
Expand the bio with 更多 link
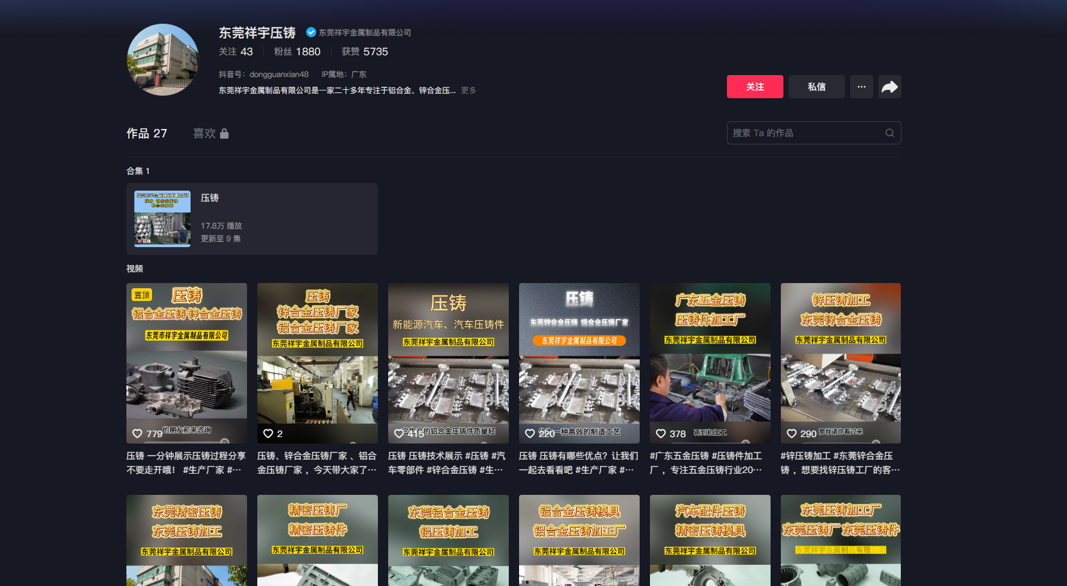[468, 90]
